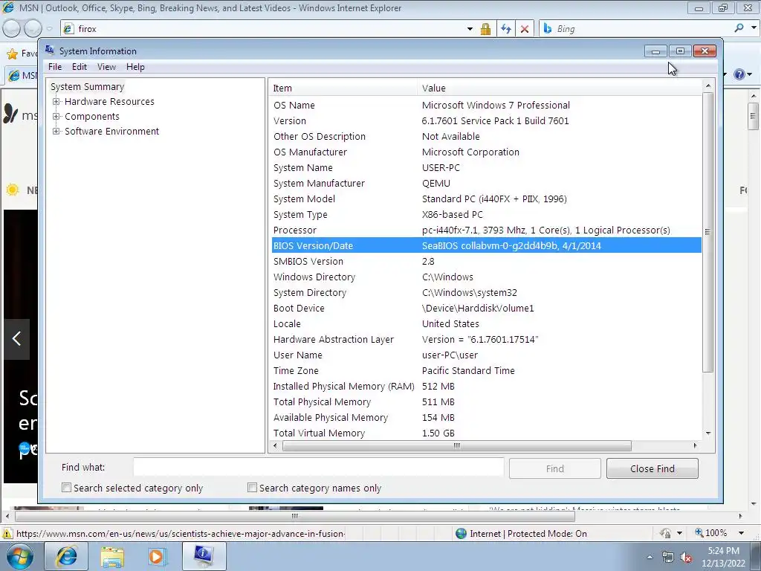Select the System Model row
This screenshot has width=761, height=571.
pyautogui.click(x=486, y=199)
